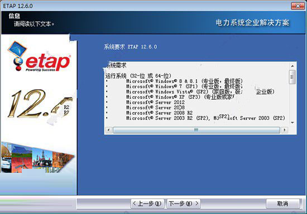
Task: Click the '系统需求' heading in text box
Action: pos(116,65)
